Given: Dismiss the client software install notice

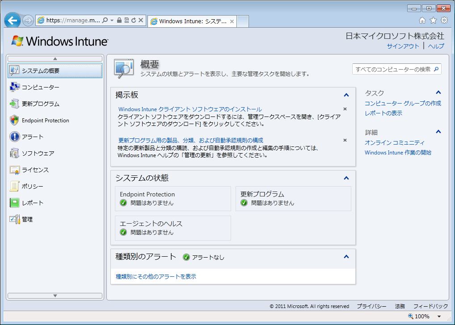Looking at the screenshot, I should click(345, 109).
